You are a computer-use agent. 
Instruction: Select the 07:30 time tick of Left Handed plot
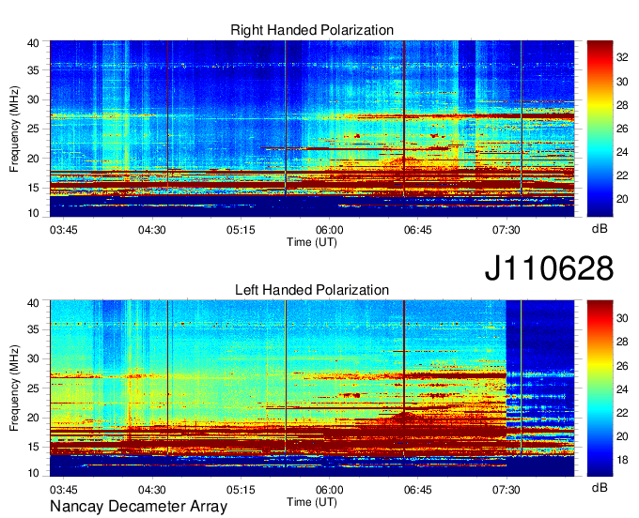(x=507, y=490)
